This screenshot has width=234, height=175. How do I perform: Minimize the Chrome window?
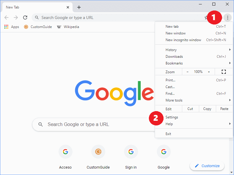(200, 4)
